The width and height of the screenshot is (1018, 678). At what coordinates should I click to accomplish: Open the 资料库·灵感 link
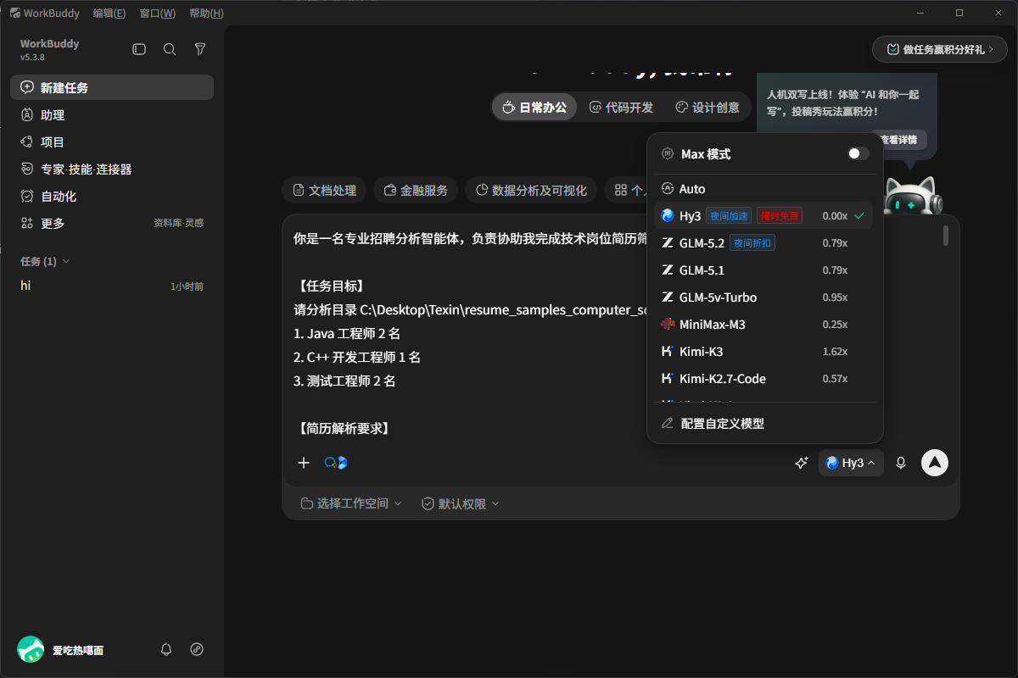click(x=178, y=223)
